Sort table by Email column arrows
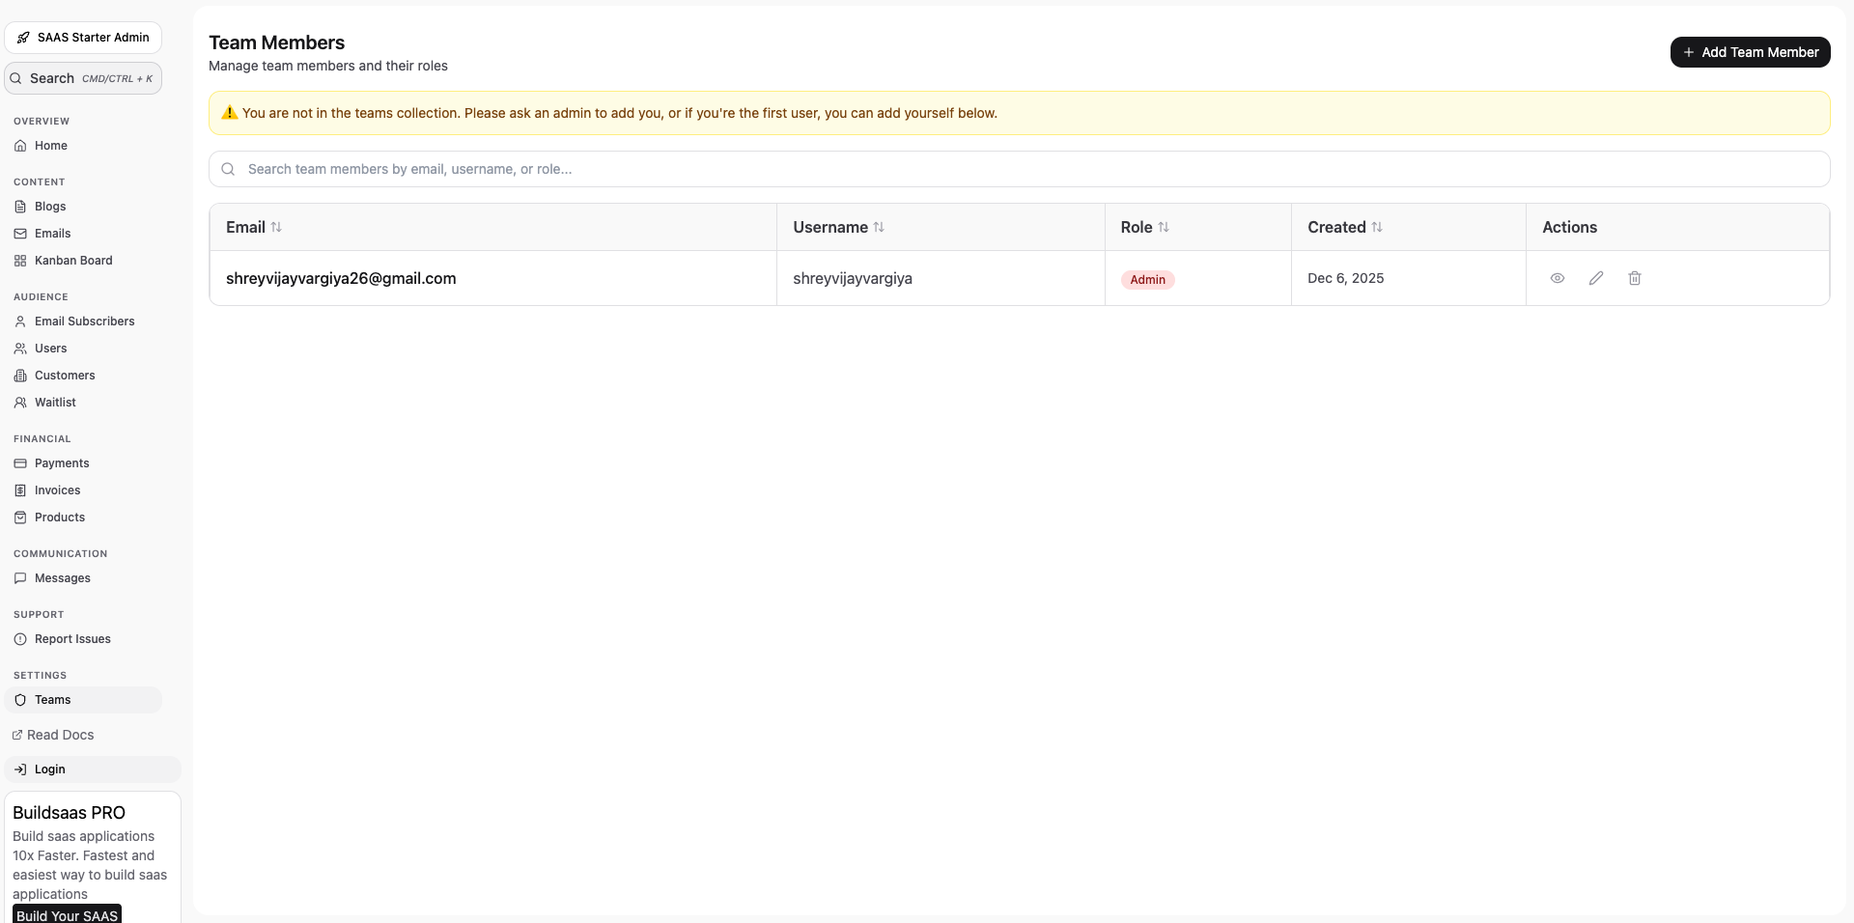This screenshot has height=923, width=1854. (x=276, y=227)
